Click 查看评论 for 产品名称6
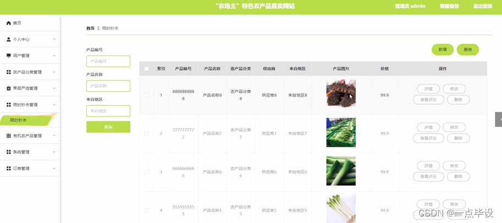Screen dimensions: 502x223 click(x=428, y=177)
